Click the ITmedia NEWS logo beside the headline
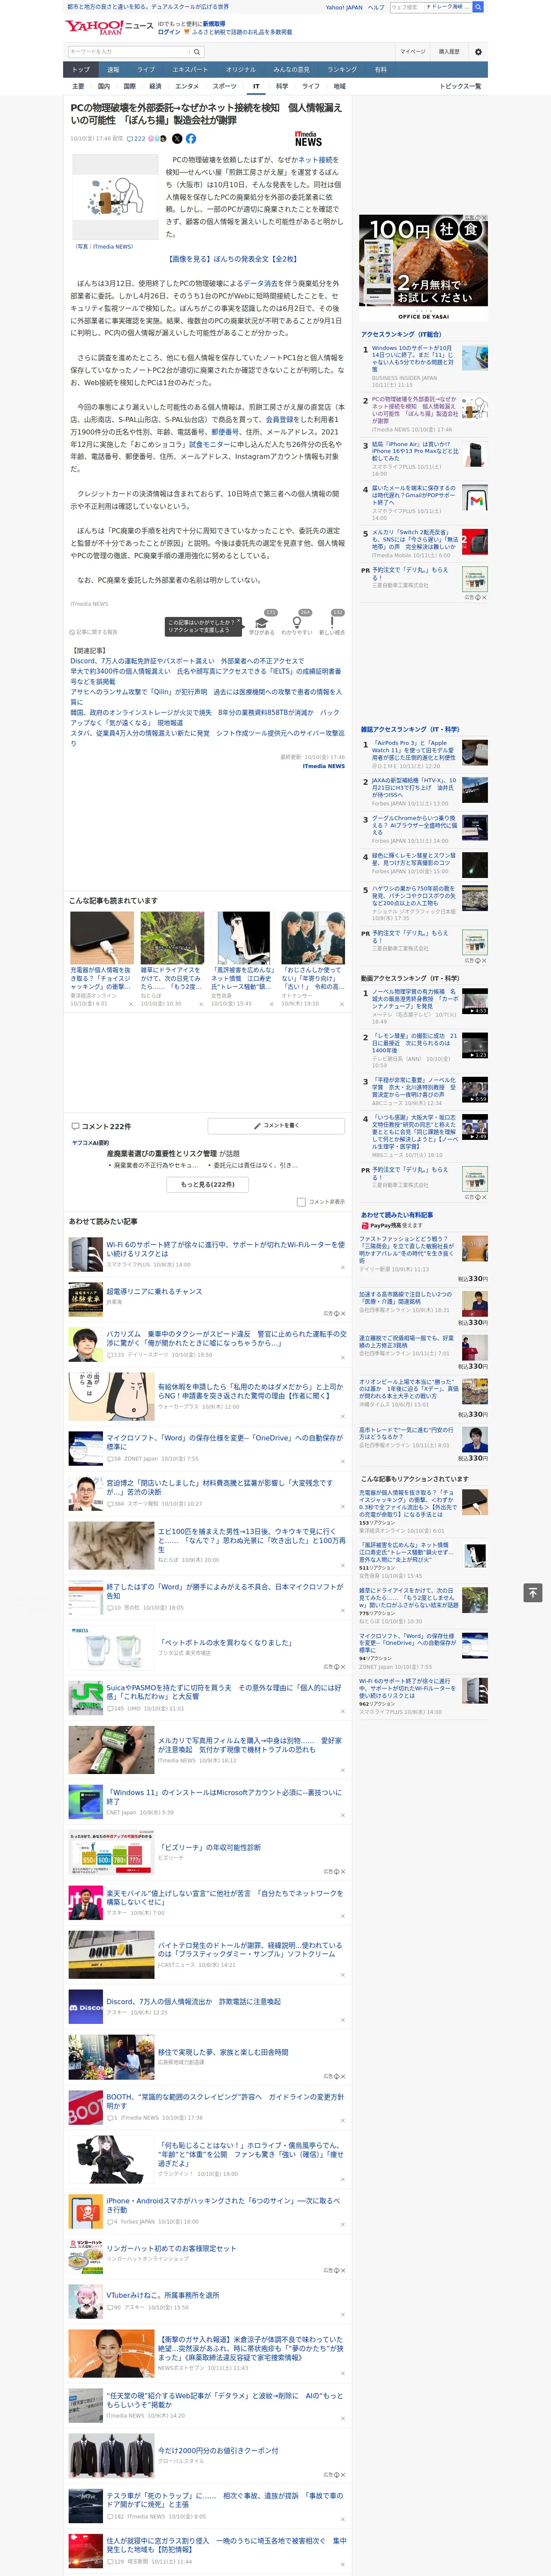Image resolution: width=551 pixels, height=2576 pixels. (x=308, y=139)
